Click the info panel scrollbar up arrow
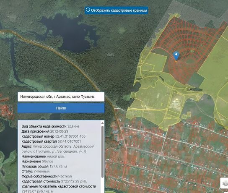Image resolution: width=228 pixels, height=193 pixels. tap(102, 123)
